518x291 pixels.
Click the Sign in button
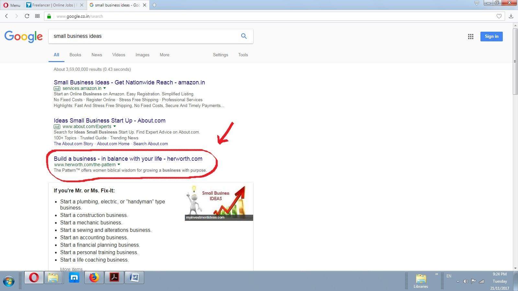(491, 37)
